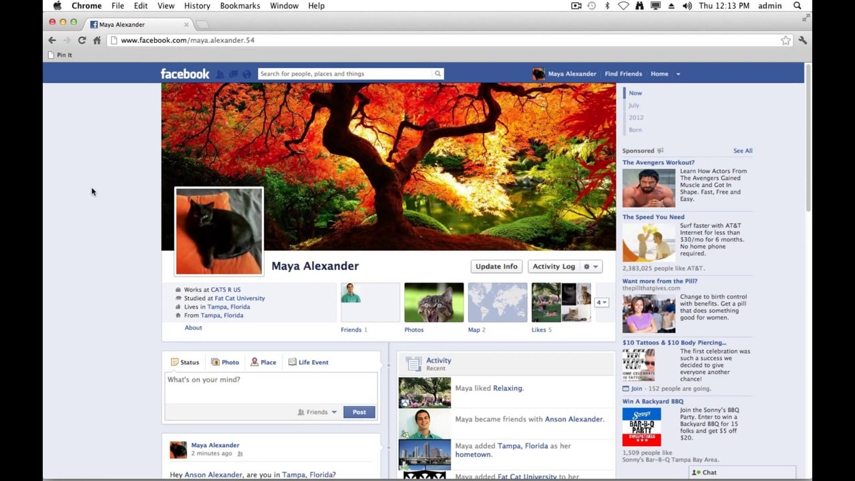Go to Home in Facebook header
This screenshot has width=855, height=481.
click(x=659, y=74)
